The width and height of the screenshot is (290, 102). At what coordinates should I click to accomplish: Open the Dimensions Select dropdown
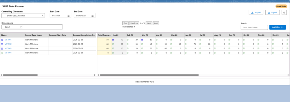pyautogui.click(x=12, y=27)
